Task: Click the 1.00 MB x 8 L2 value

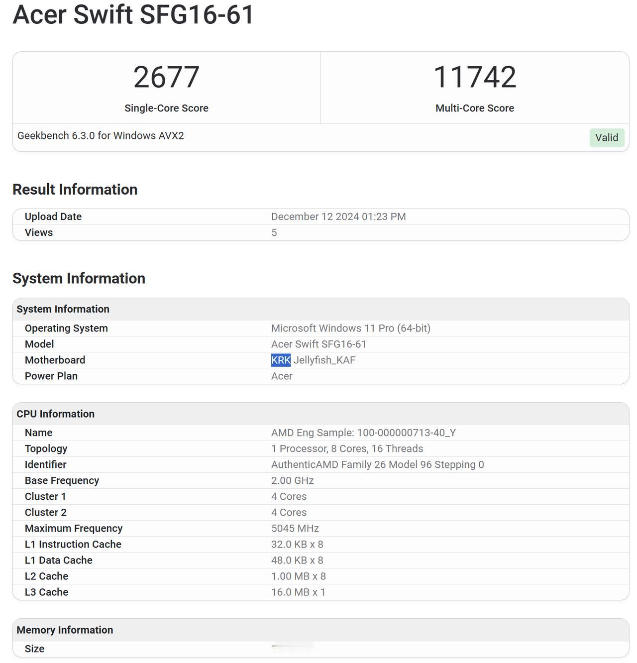Action: tap(299, 576)
